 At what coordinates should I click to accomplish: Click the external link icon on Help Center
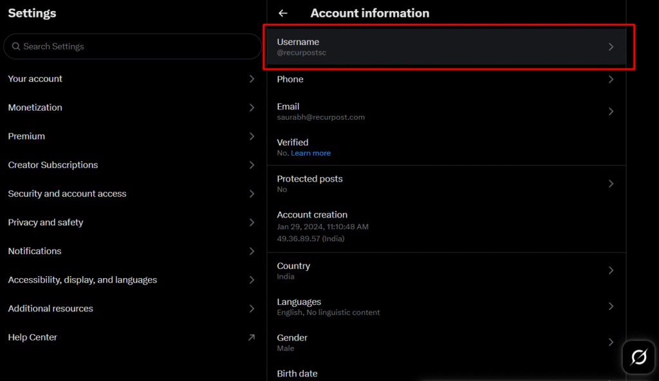252,337
